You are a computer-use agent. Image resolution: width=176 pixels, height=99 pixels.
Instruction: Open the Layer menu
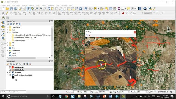pos(18,5)
